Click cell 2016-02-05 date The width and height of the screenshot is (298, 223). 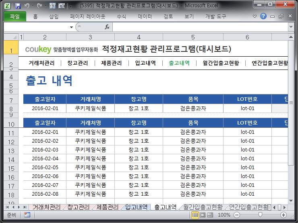45,168
